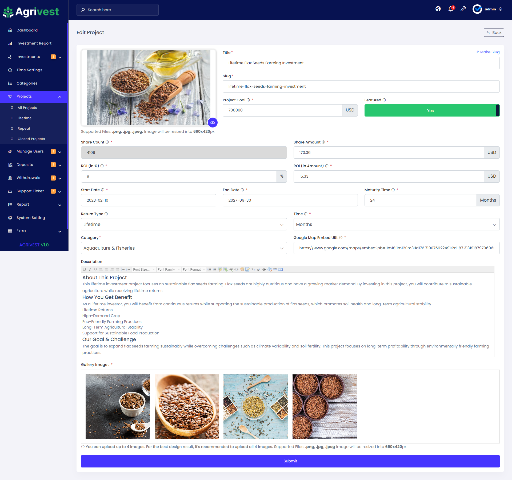
Task: Open the Font Size dropdown
Action: click(x=144, y=269)
